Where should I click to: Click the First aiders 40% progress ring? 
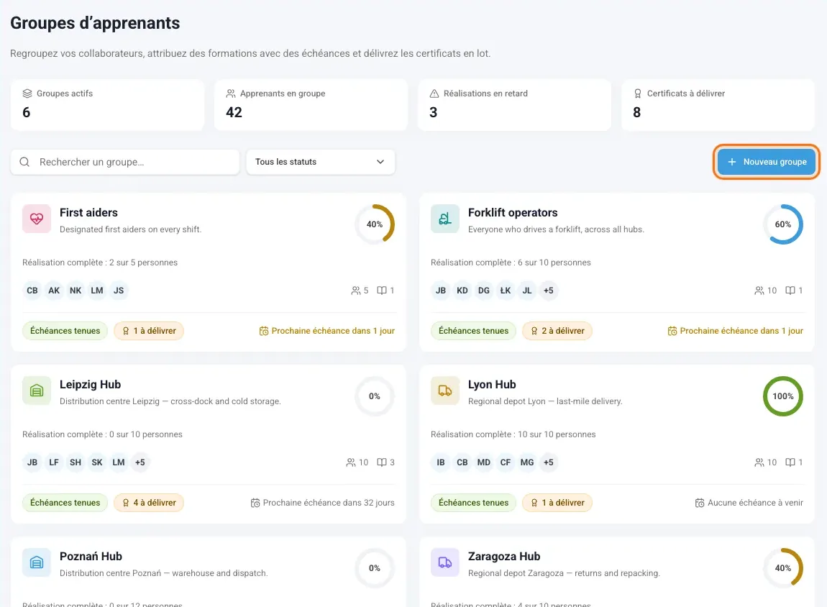(x=375, y=224)
